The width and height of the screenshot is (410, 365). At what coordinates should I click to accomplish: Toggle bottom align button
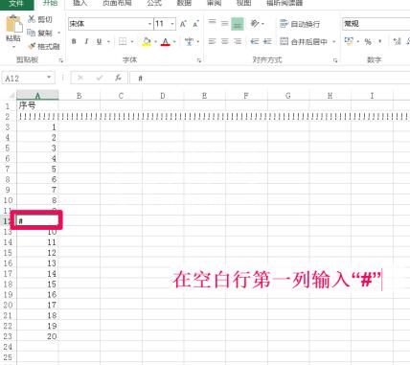point(238,24)
